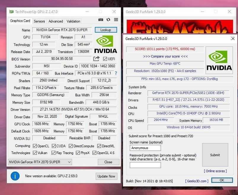This screenshot has height=195, width=238.
Task: Click the System Memory 16316 MB field
Action: tap(216, 120)
